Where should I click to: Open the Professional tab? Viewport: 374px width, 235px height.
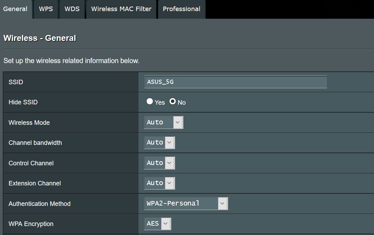point(181,9)
